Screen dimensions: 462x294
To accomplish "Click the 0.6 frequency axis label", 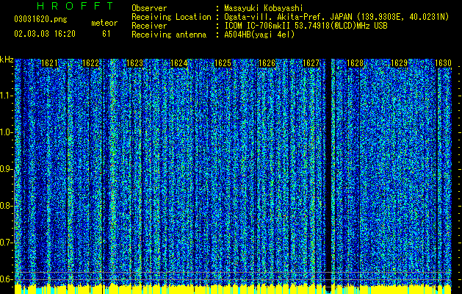I will 7,279.
